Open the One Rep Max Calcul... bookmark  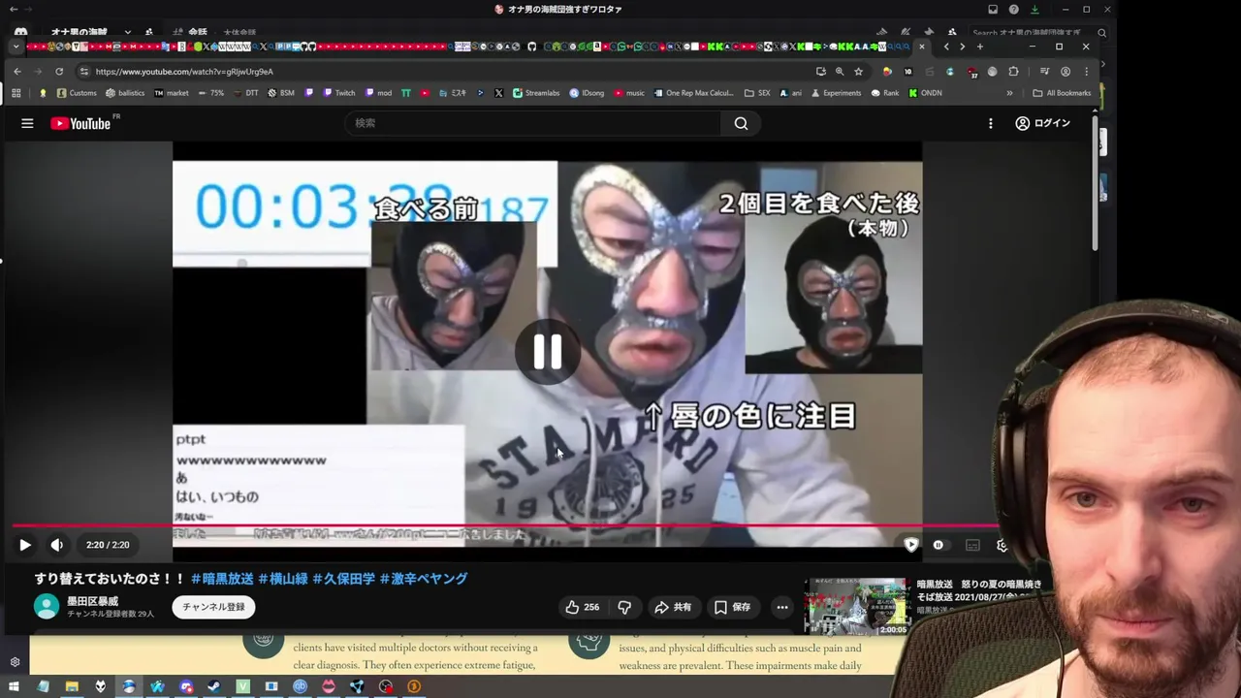(x=693, y=93)
